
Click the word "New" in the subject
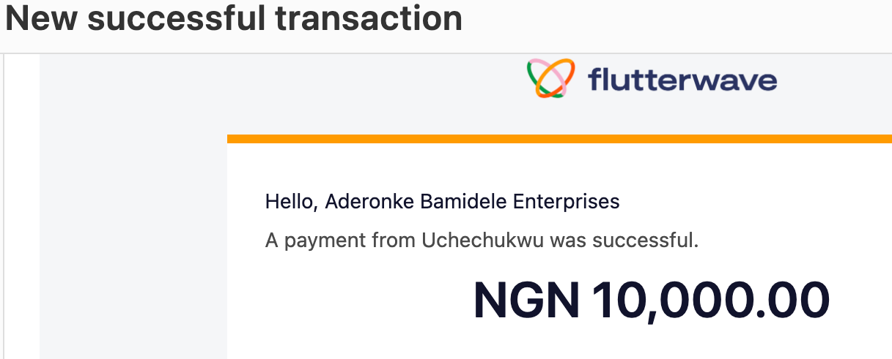pos(40,19)
